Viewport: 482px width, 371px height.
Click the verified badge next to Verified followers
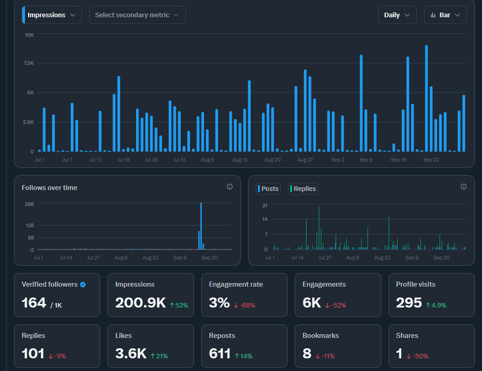coord(83,285)
